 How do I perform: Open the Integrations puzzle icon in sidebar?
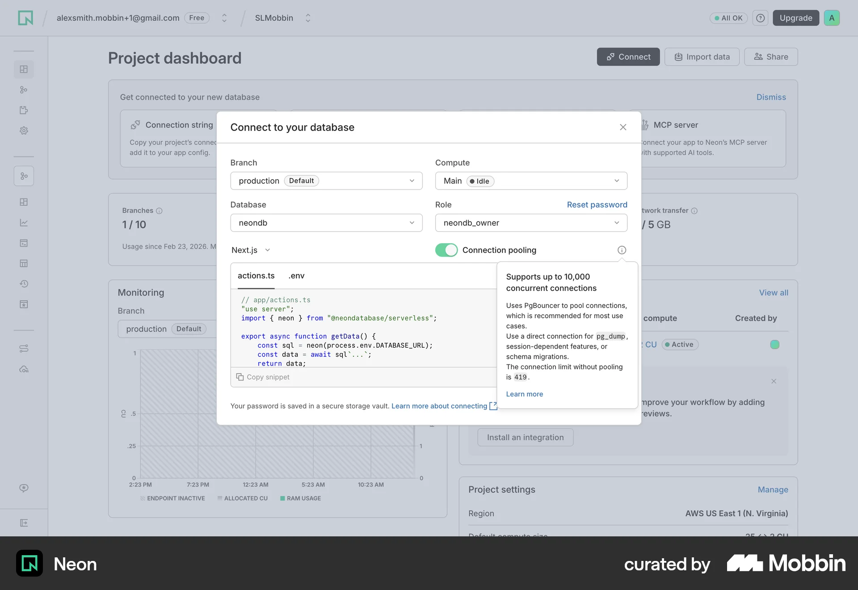click(x=24, y=110)
